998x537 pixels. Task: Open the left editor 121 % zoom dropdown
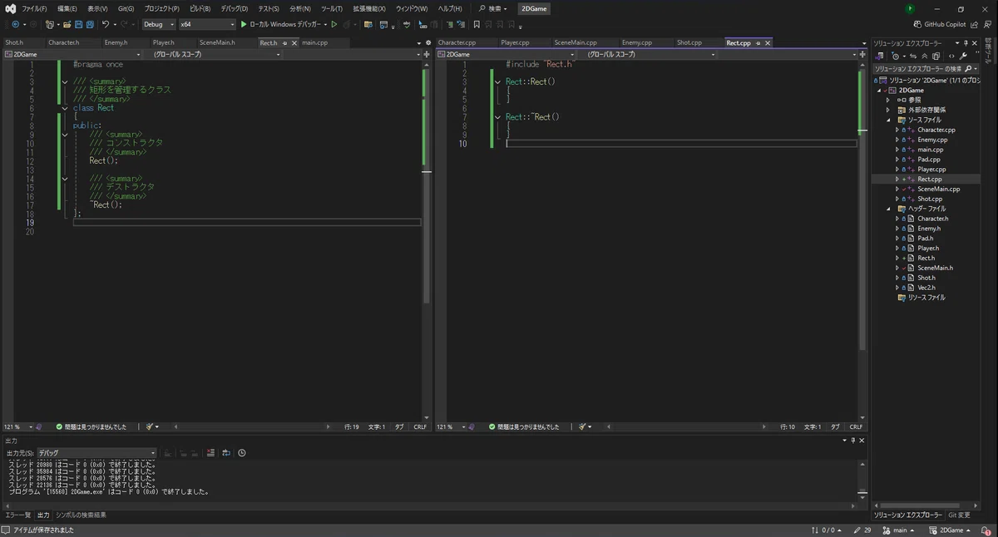coord(17,426)
